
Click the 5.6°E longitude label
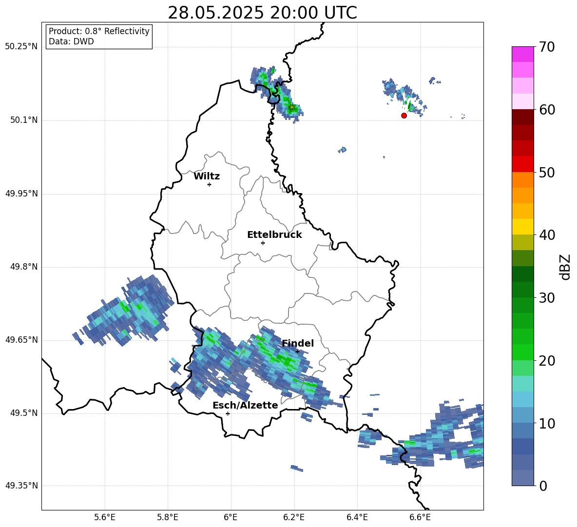point(105,517)
